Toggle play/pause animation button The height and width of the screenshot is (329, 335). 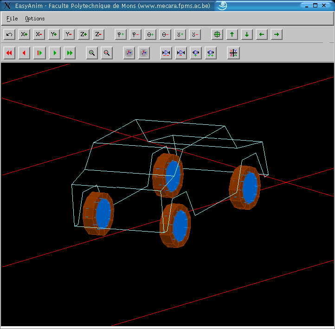(x=39, y=53)
